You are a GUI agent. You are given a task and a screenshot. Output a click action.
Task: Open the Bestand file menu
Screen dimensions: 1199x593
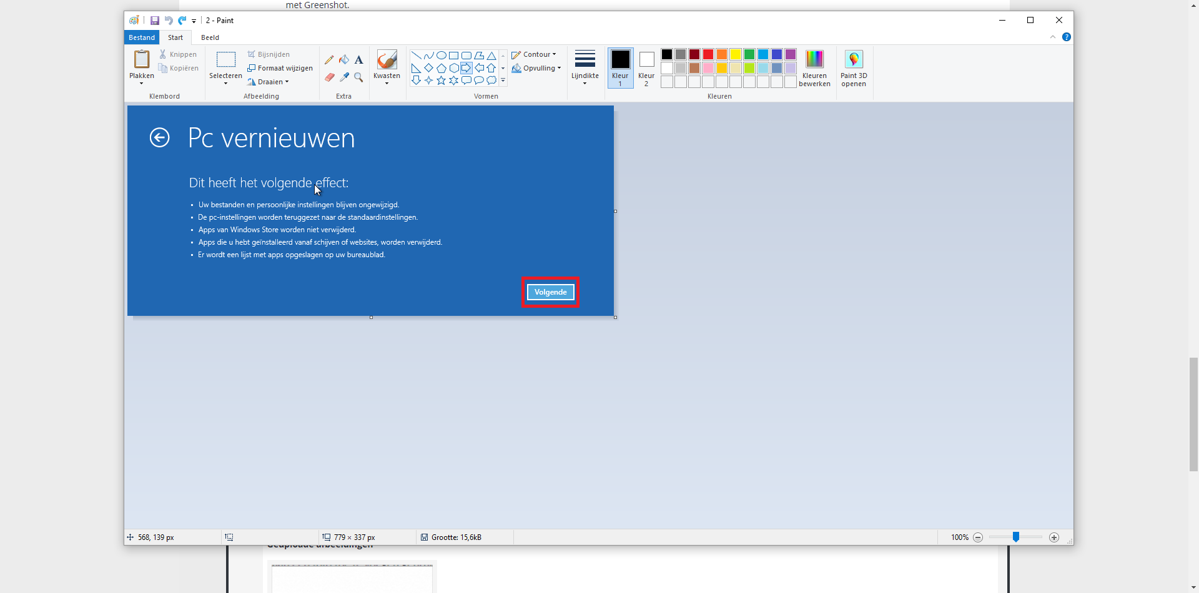coord(142,37)
